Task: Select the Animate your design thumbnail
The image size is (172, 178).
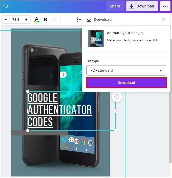Action: [x=96, y=39]
